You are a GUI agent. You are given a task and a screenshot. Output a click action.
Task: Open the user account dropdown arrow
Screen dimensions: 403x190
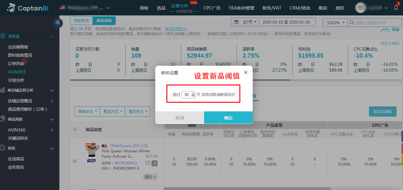386,8
